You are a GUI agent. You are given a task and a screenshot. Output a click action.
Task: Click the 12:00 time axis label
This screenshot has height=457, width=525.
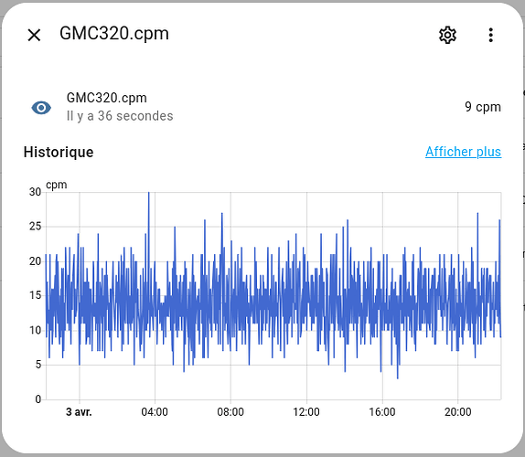point(306,411)
